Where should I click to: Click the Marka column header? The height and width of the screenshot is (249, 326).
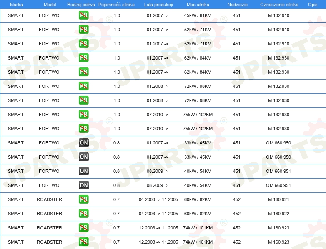tap(16, 4)
